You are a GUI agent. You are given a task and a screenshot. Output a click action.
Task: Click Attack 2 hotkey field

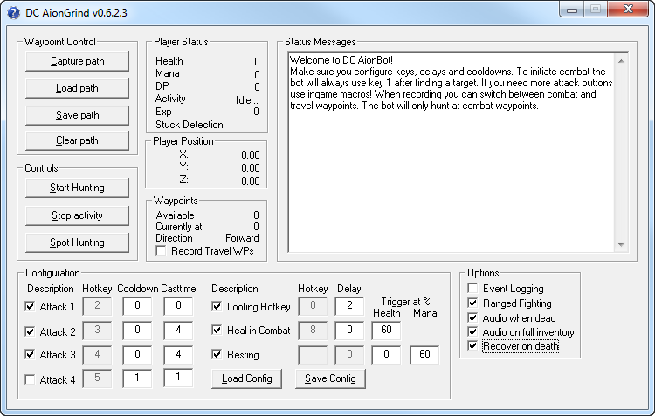point(97,331)
